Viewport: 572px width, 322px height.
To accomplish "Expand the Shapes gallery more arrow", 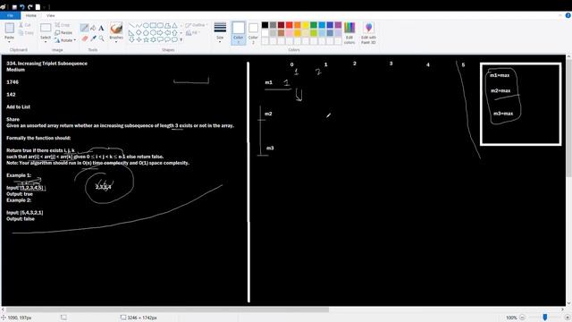I will 181,39.
